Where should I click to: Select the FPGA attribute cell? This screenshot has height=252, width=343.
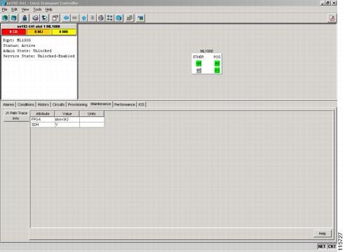click(43, 119)
